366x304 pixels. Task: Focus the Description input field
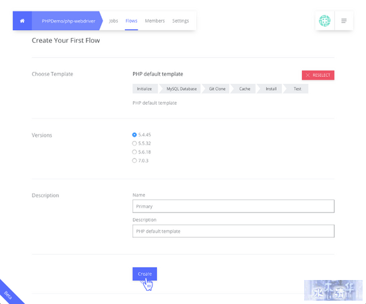[x=234, y=231]
